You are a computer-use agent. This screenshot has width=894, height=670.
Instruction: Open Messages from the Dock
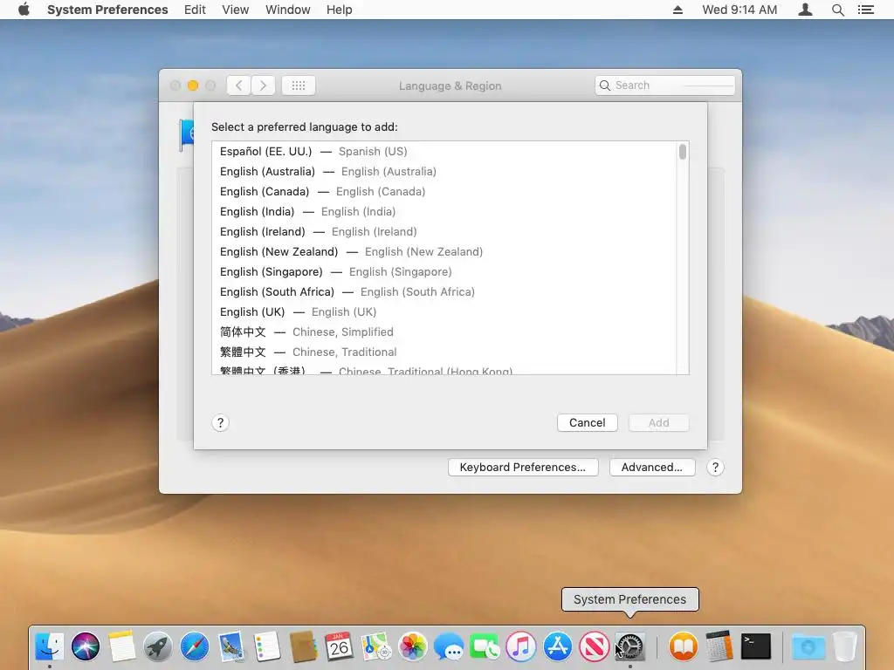[449, 646]
